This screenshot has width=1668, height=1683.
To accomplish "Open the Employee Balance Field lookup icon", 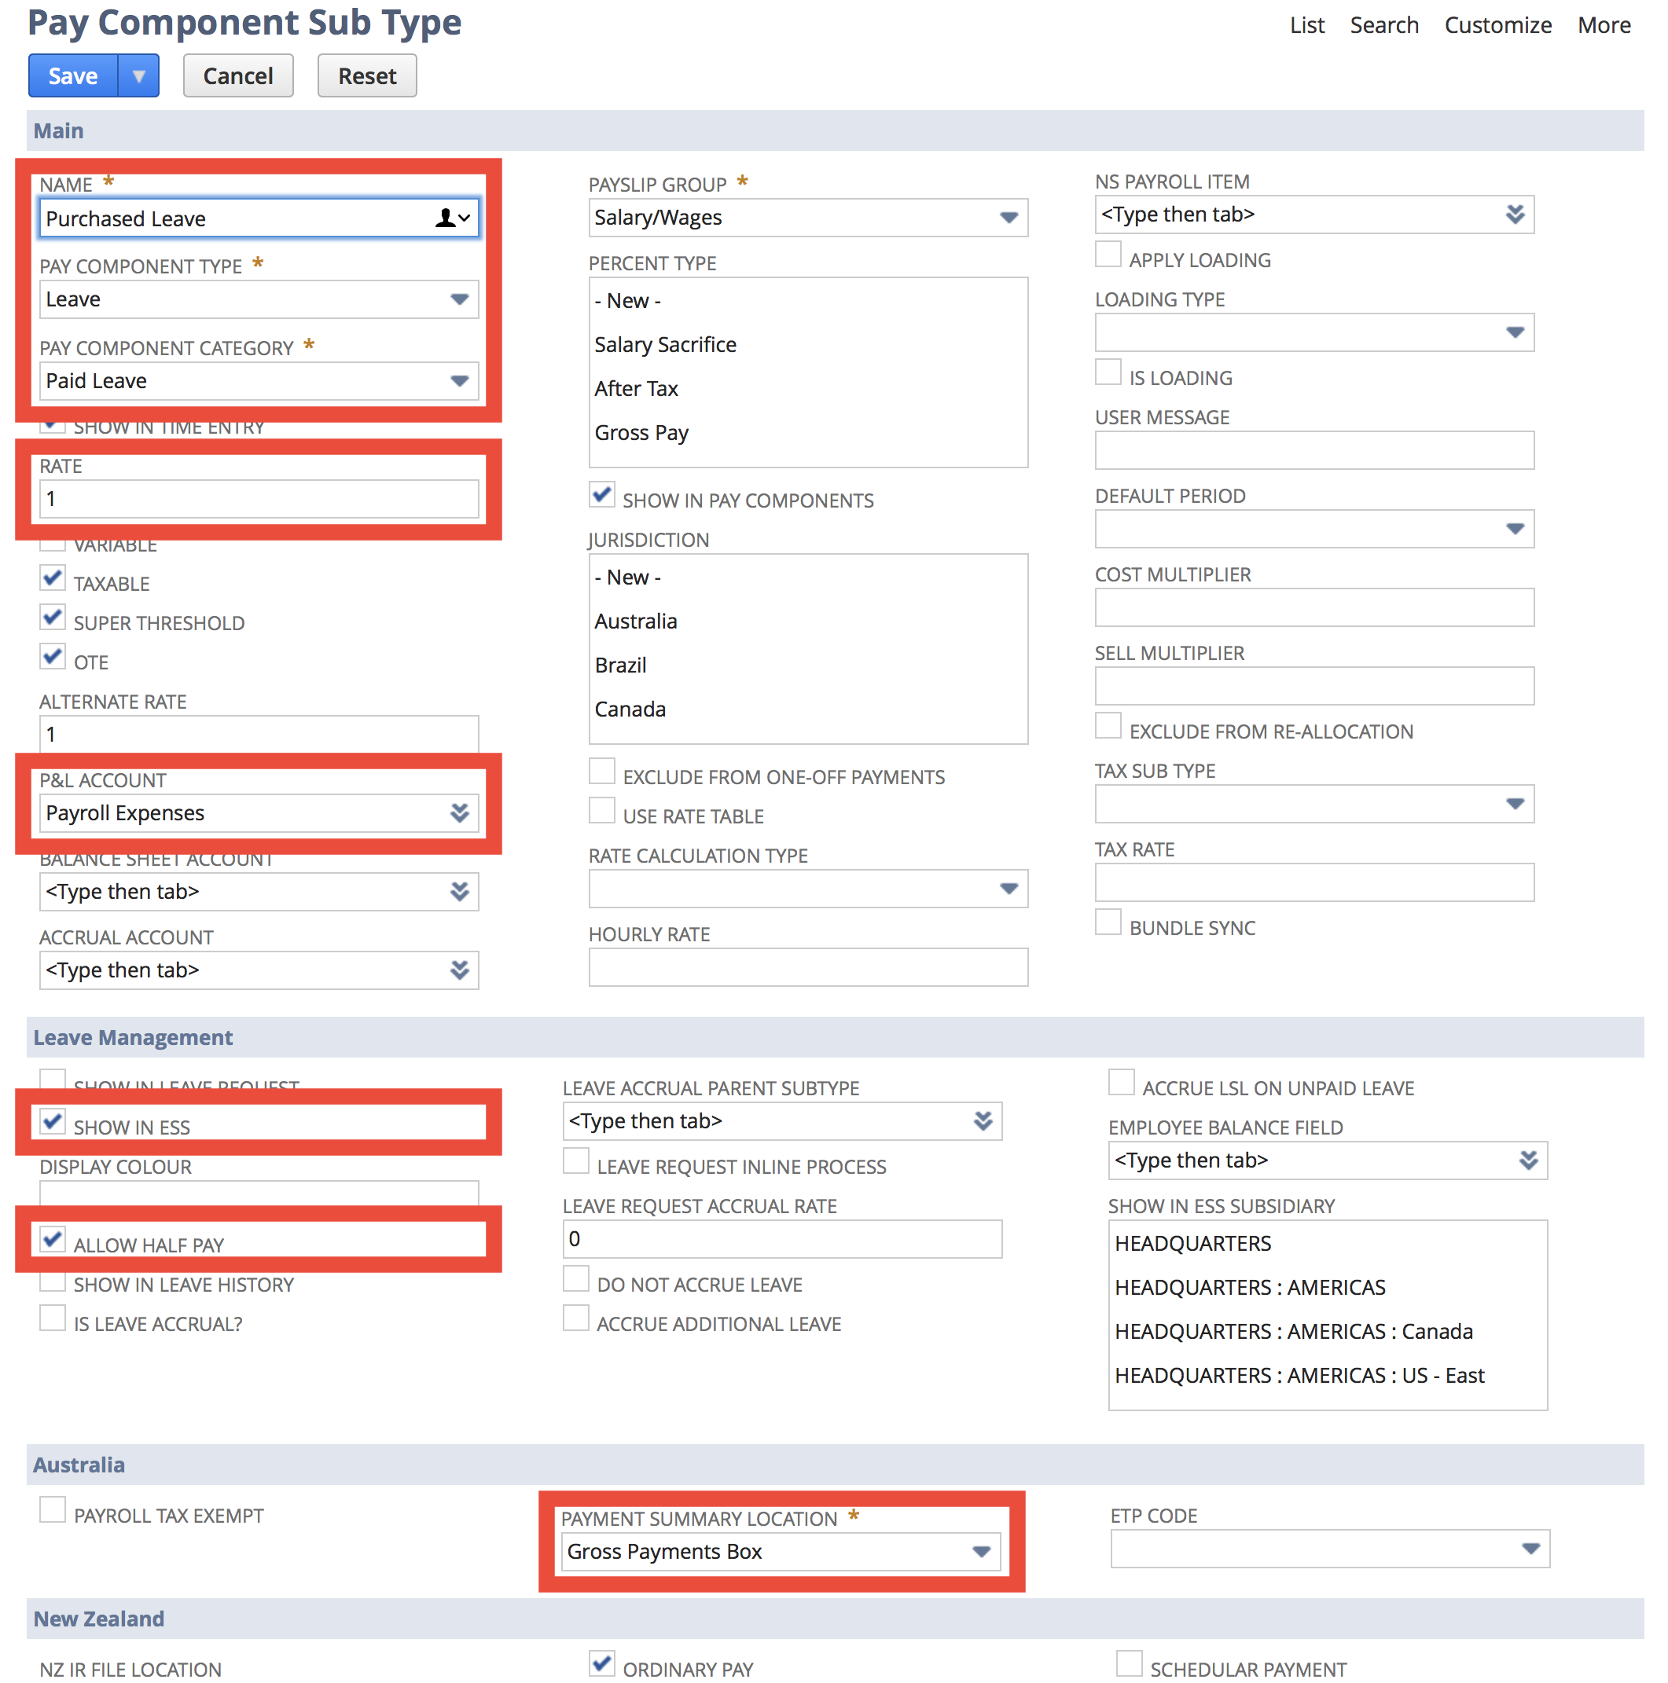I will click(1530, 1160).
